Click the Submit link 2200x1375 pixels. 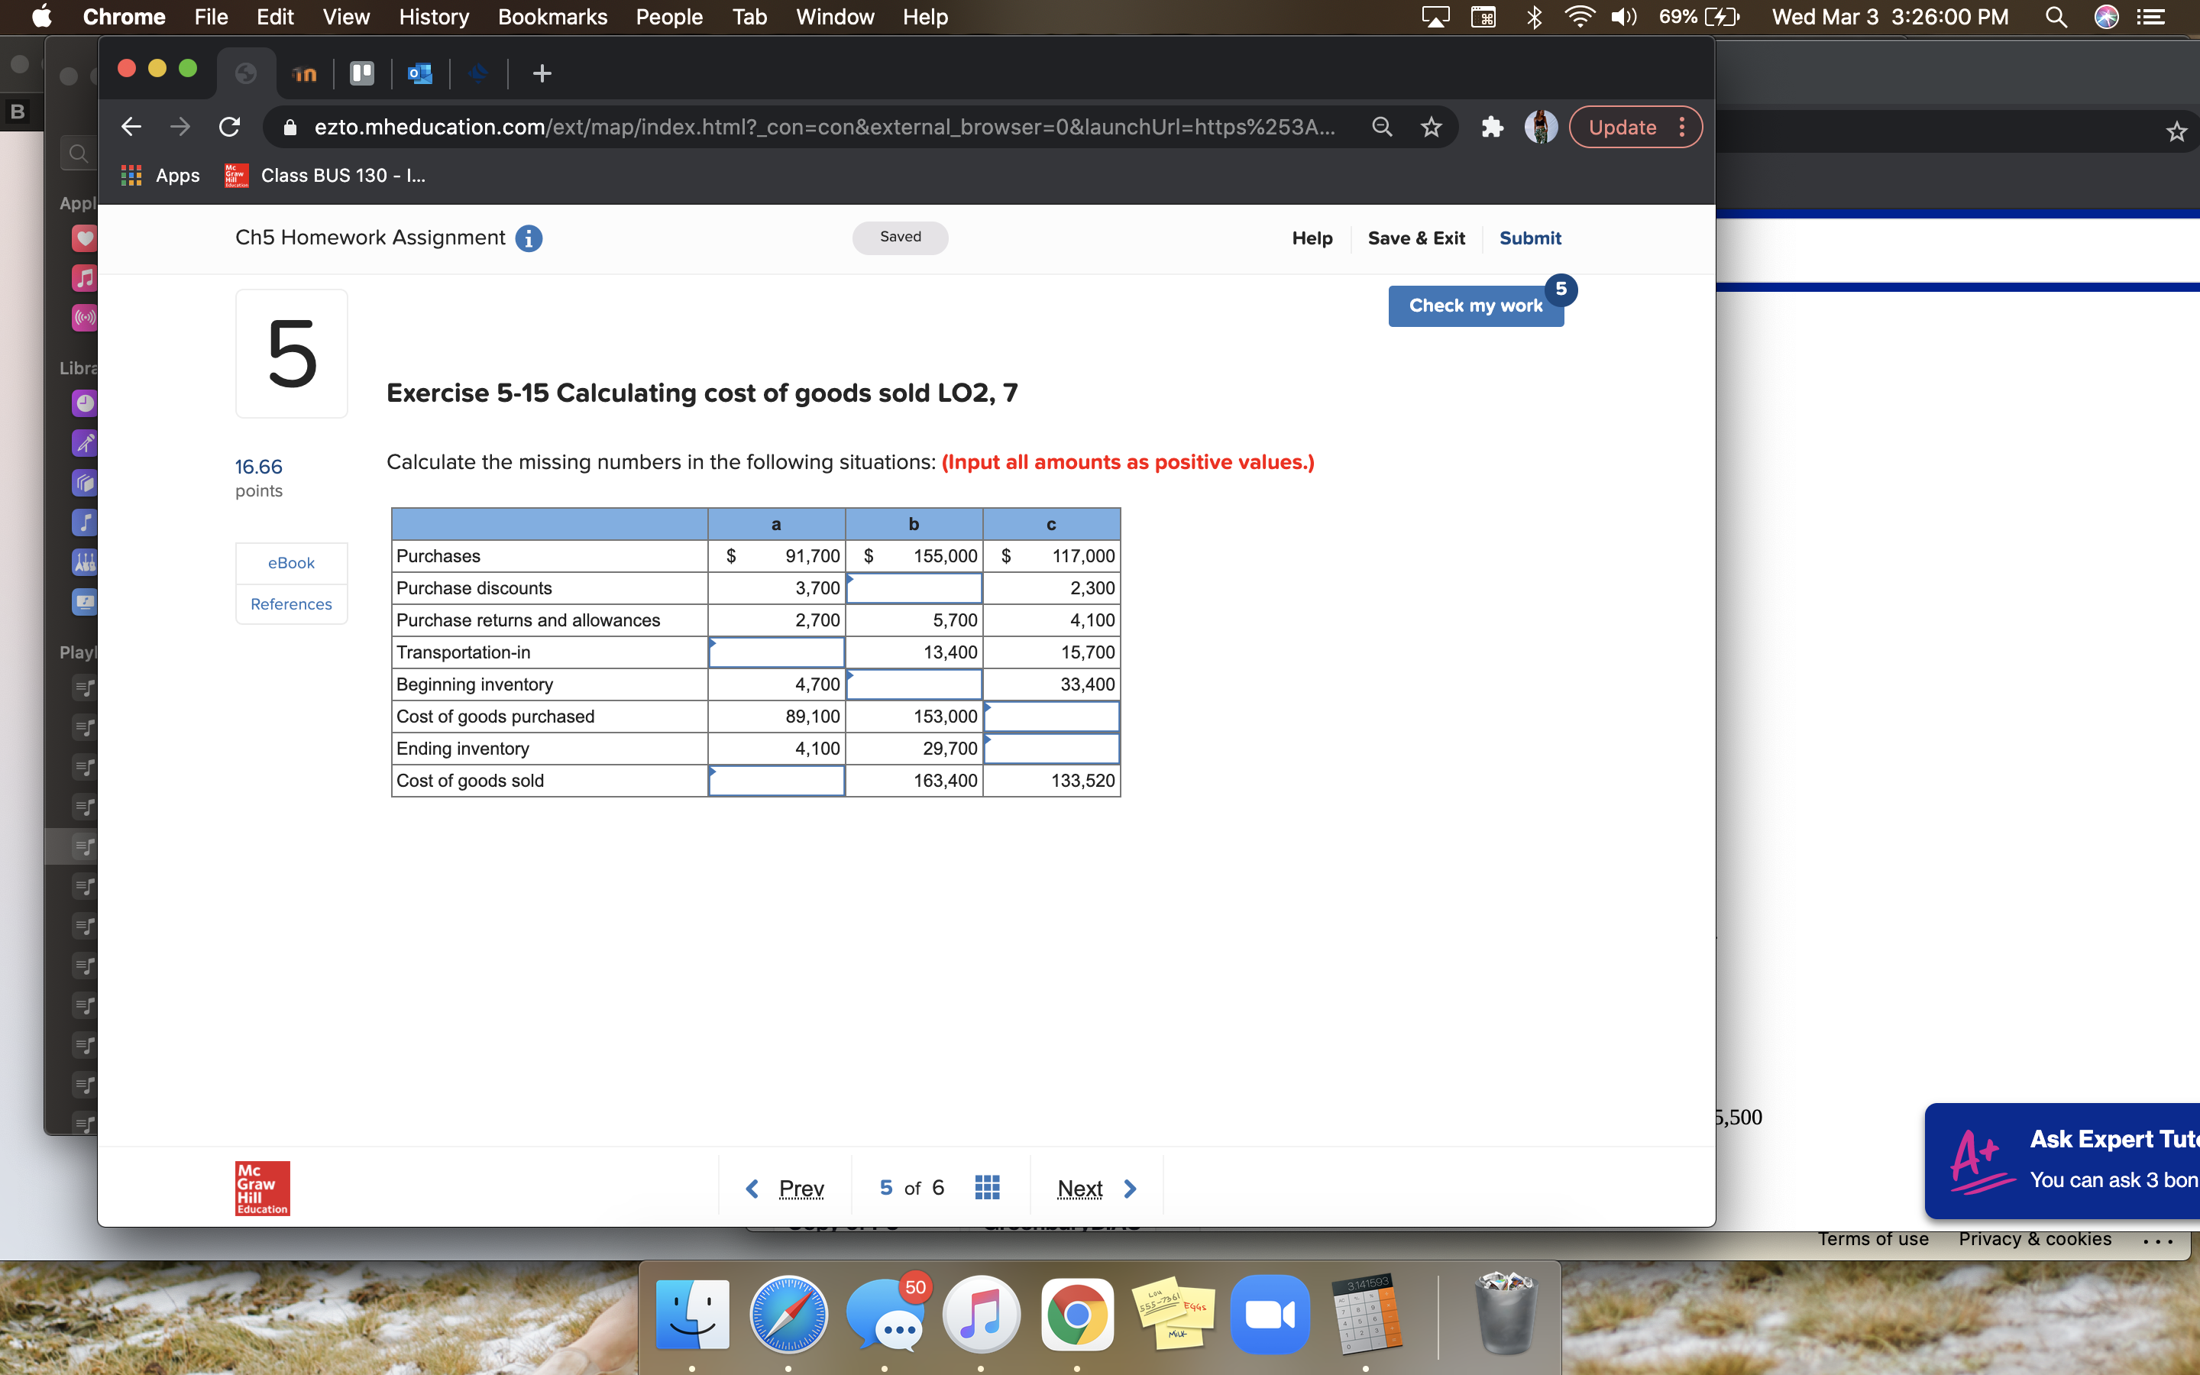pos(1530,238)
